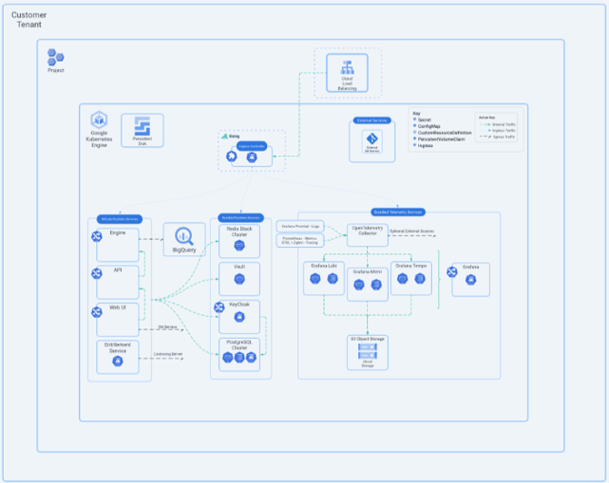The image size is (609, 483).
Task: Click the 'S3 Object Storage' heading
Action: point(367,339)
